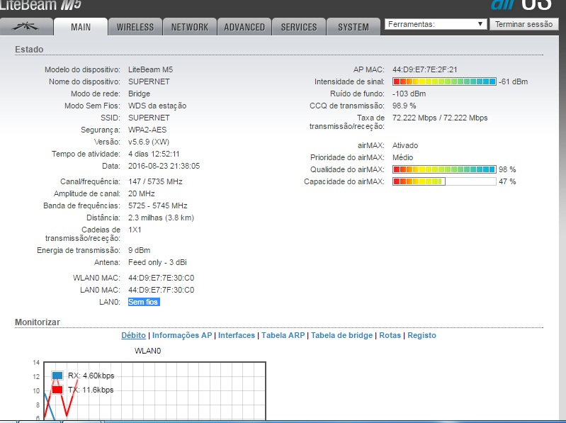Click the signal strength bar at -61 dBm
The width and height of the screenshot is (566, 423).
[x=444, y=81]
